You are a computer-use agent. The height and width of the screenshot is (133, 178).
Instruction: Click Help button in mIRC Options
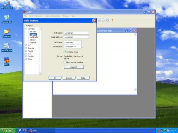pos(83,78)
